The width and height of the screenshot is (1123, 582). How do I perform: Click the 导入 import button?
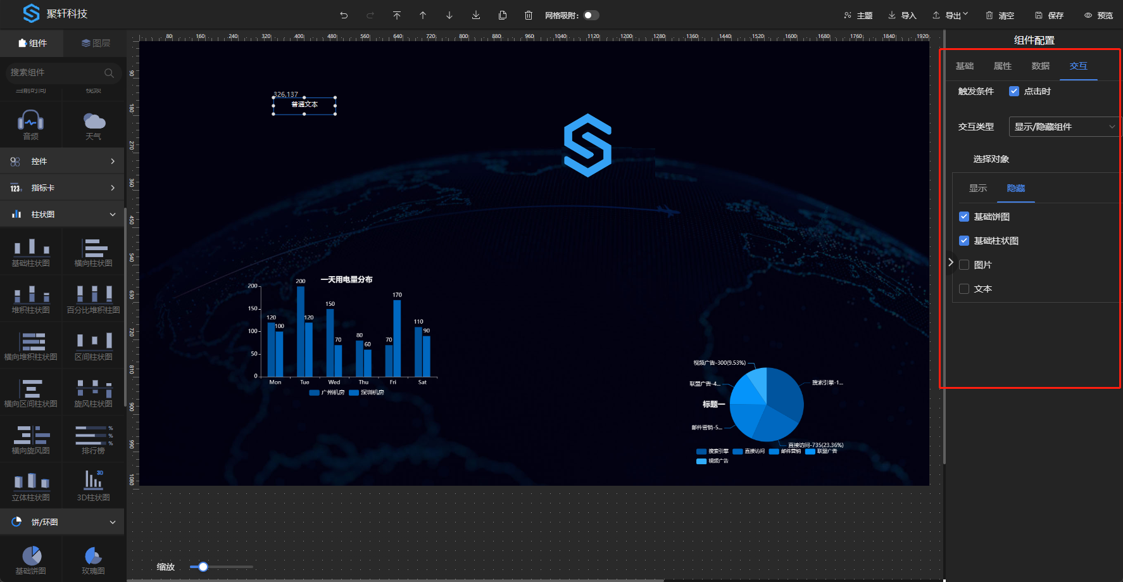point(902,15)
